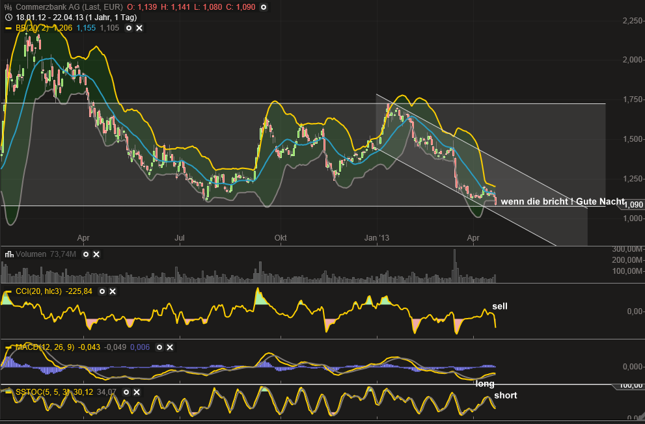Click the Commerzbank AG (Last, EUR) title

click(69, 7)
